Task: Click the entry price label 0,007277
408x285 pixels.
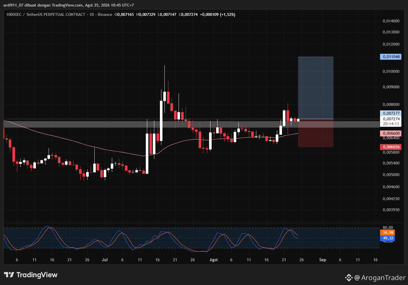Action: pyautogui.click(x=391, y=113)
